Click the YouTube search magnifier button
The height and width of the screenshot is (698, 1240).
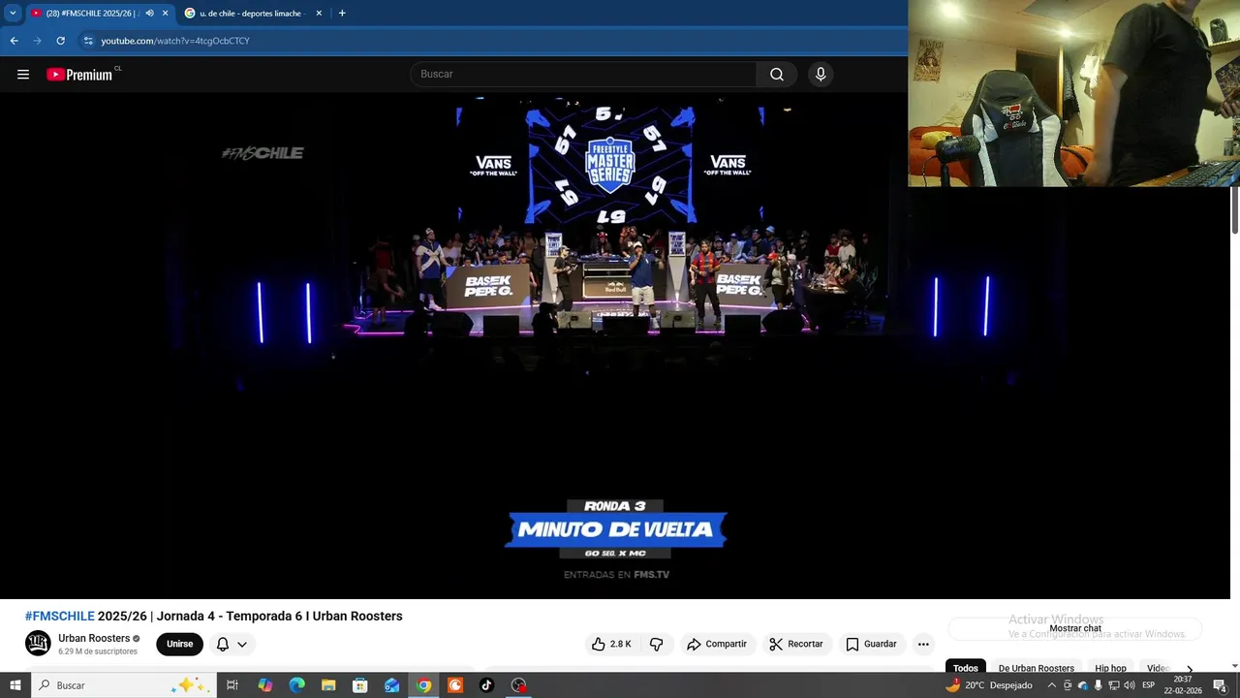pyautogui.click(x=777, y=75)
